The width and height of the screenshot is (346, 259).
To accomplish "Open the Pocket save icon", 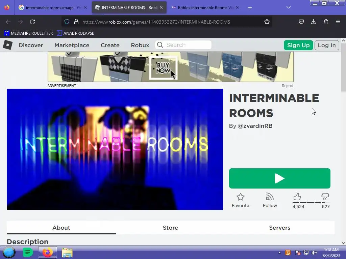I will point(301,22).
